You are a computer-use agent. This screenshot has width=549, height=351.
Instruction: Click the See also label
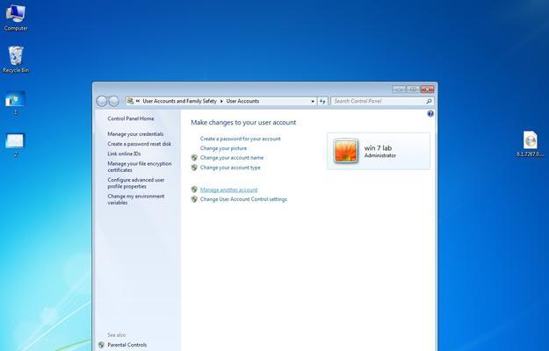click(x=116, y=335)
